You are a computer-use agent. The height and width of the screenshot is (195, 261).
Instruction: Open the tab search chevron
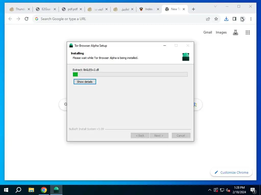215,6
